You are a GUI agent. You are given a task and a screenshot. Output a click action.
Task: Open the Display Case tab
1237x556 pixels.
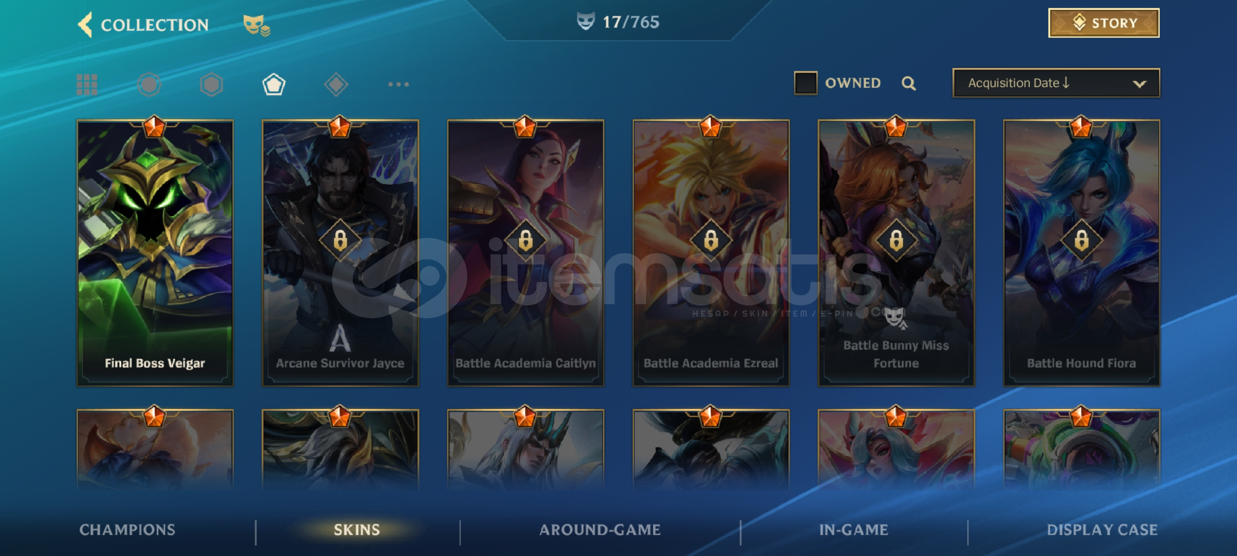[x=1102, y=530]
